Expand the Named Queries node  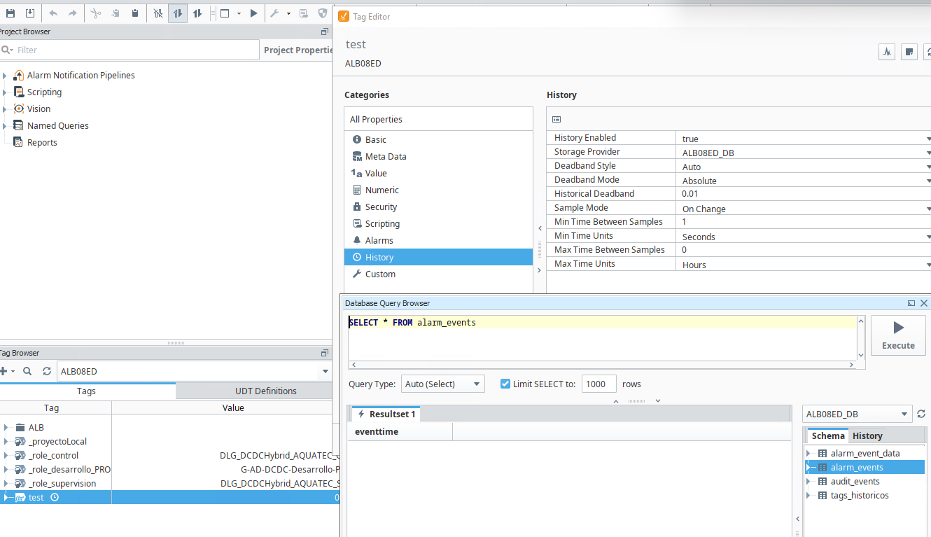click(4, 126)
